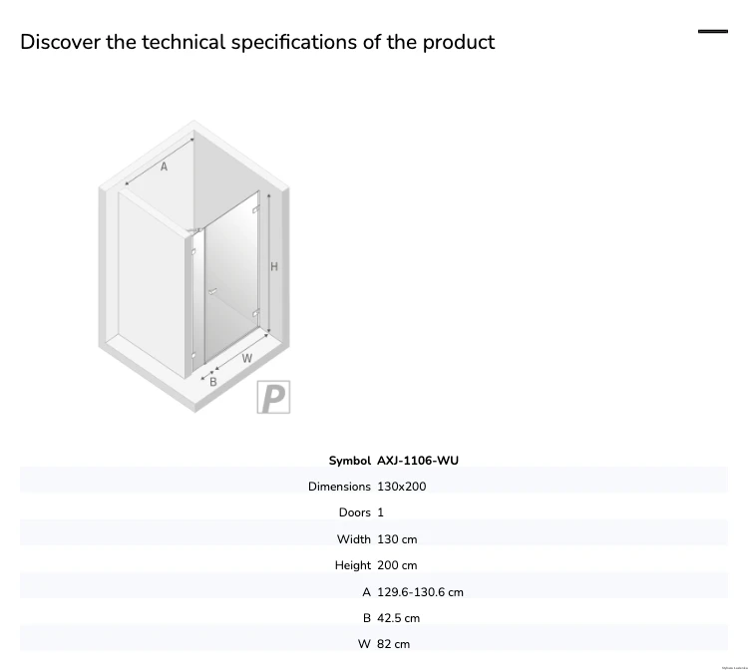Select the Width 130 cm value

click(x=397, y=539)
